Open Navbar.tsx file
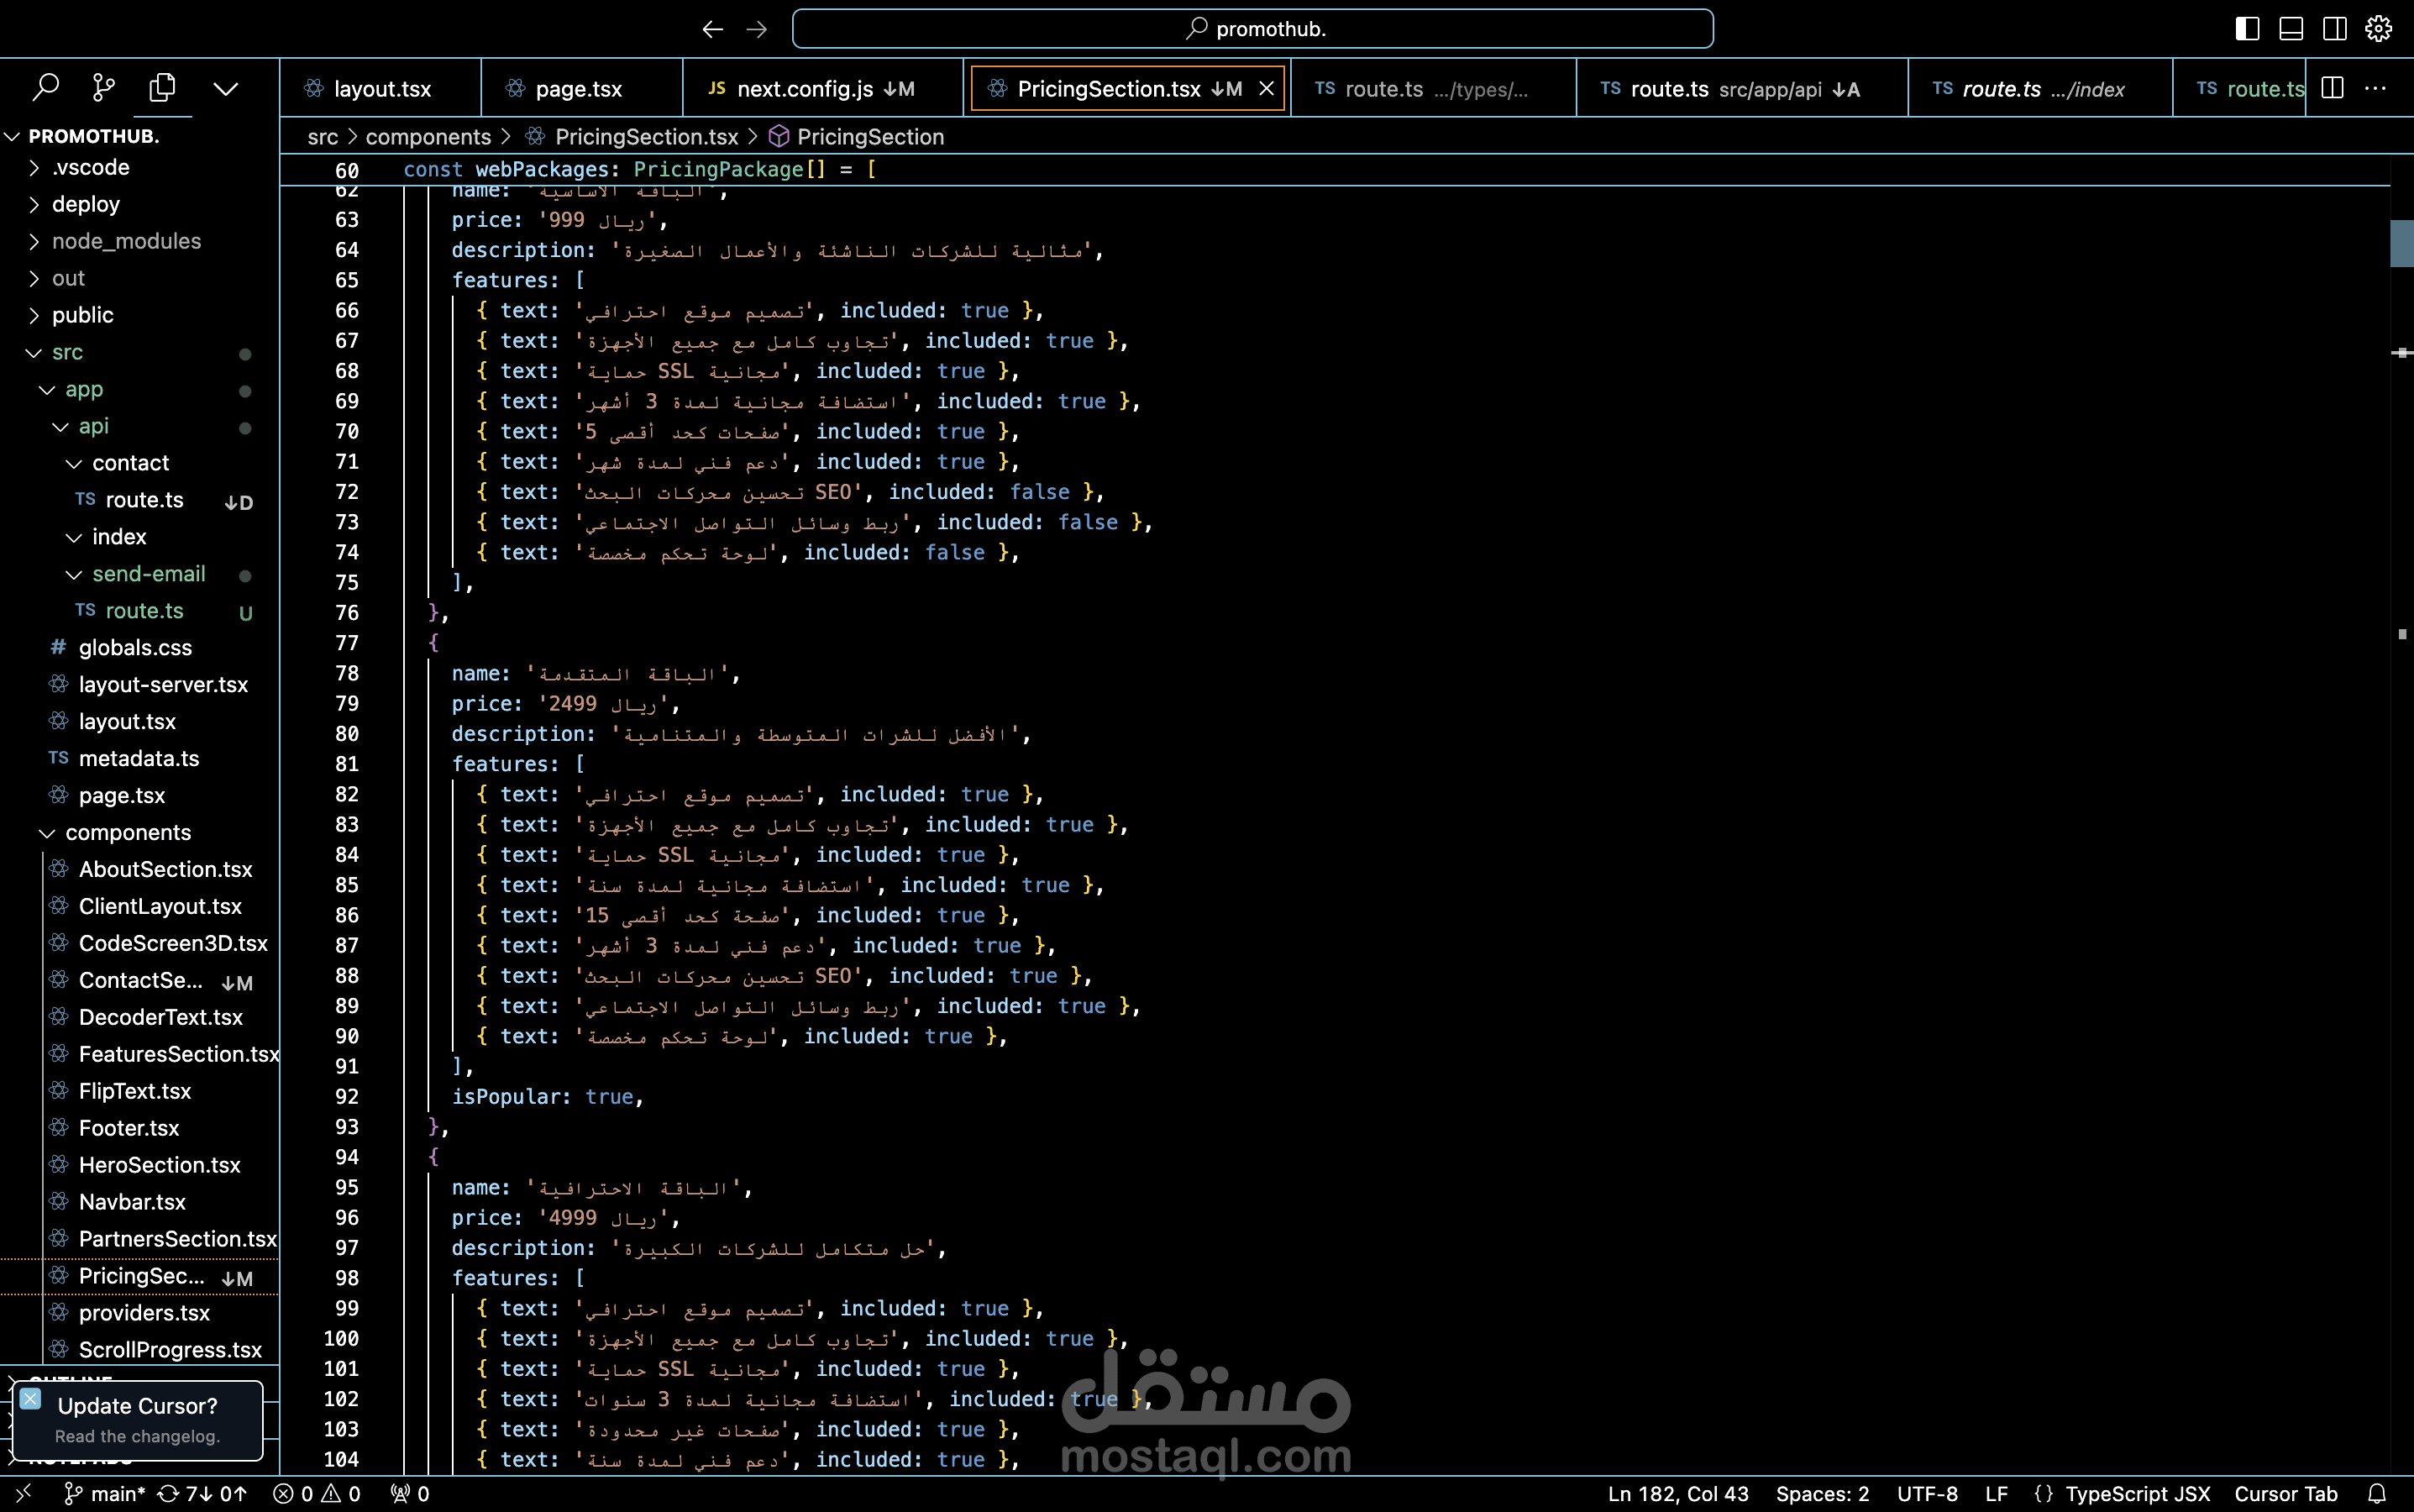The image size is (2414, 1512). (132, 1202)
